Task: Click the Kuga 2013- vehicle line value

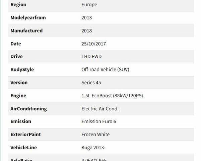Action: point(93,148)
